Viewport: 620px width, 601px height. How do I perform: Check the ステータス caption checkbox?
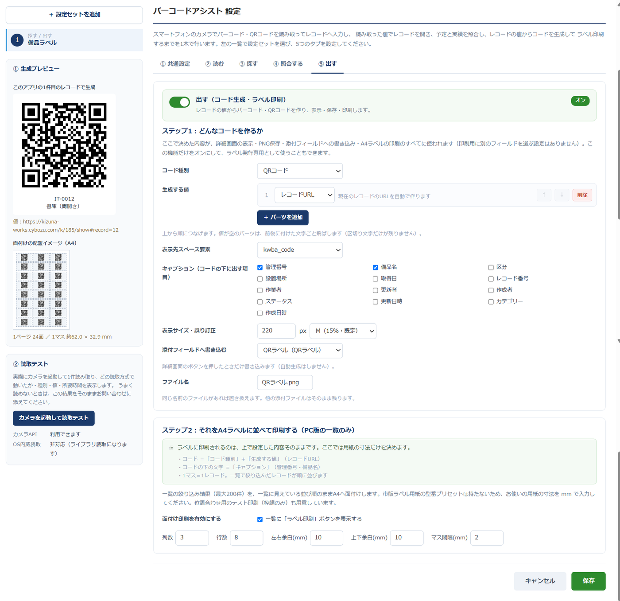pyautogui.click(x=260, y=302)
